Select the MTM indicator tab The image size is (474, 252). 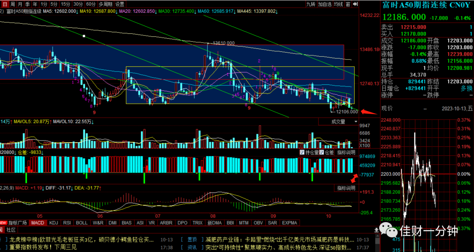tap(244, 223)
